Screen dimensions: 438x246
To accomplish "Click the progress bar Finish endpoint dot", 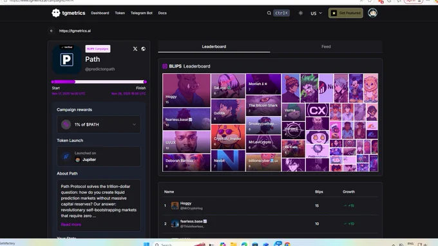I will [x=145, y=82].
